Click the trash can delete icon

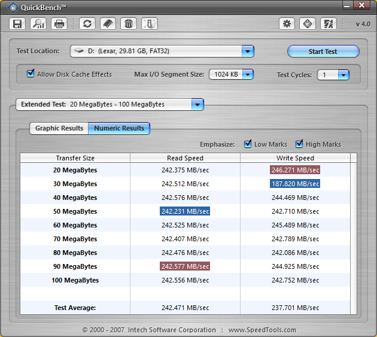(128, 24)
